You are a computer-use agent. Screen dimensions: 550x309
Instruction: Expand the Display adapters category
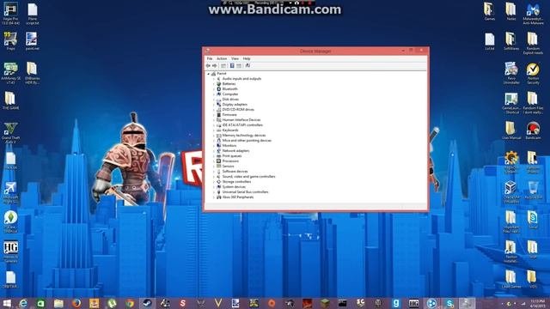pyautogui.click(x=214, y=105)
